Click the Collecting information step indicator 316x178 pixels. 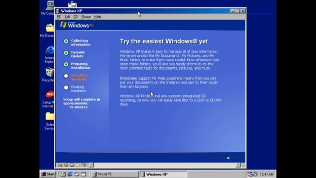[x=66, y=42]
